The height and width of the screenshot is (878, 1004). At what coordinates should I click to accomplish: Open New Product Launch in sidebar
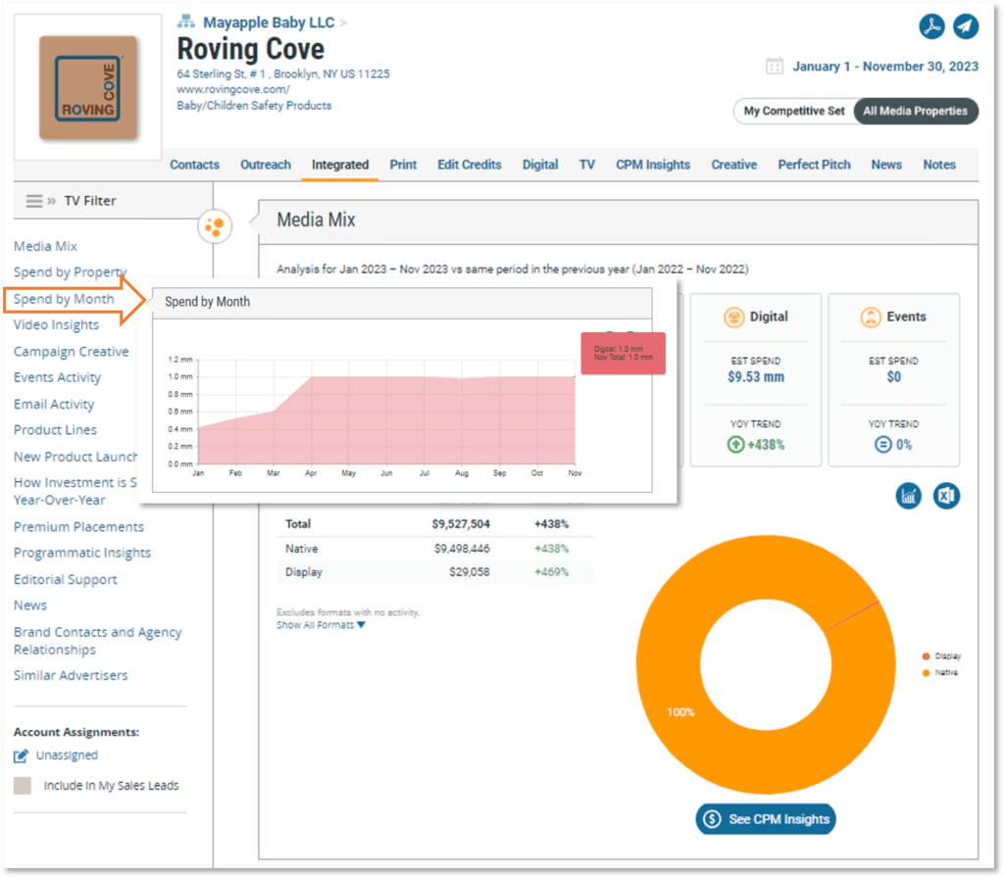75,457
